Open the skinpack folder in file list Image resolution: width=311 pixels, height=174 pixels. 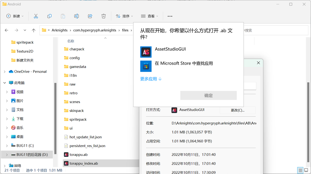pyautogui.click(x=76, y=111)
